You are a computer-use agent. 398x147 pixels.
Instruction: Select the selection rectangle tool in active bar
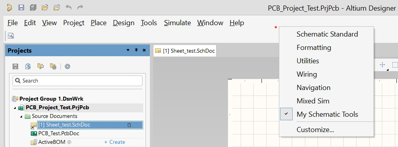pos(395,65)
